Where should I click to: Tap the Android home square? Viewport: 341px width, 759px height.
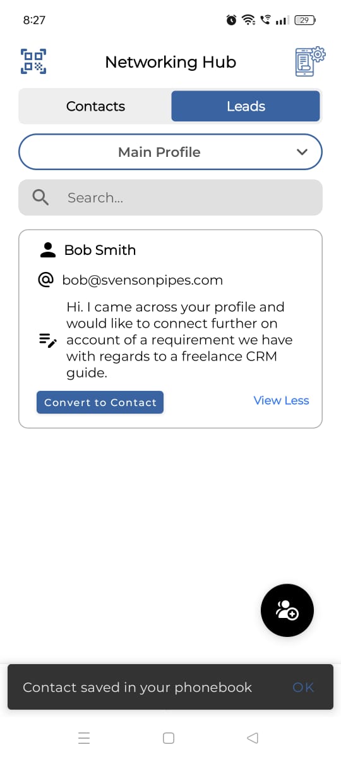coord(169,737)
